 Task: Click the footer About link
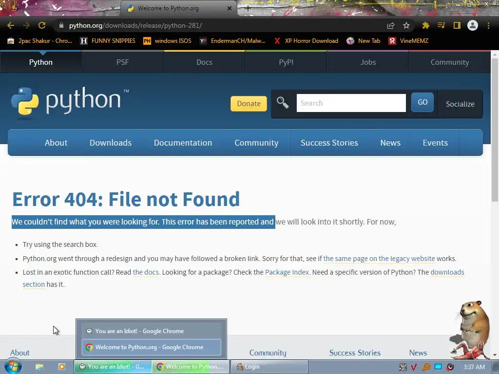[19, 353]
